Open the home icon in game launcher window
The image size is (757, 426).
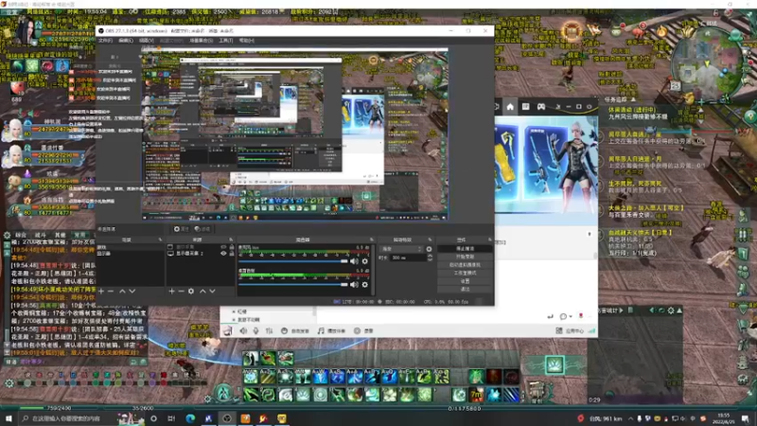point(510,107)
